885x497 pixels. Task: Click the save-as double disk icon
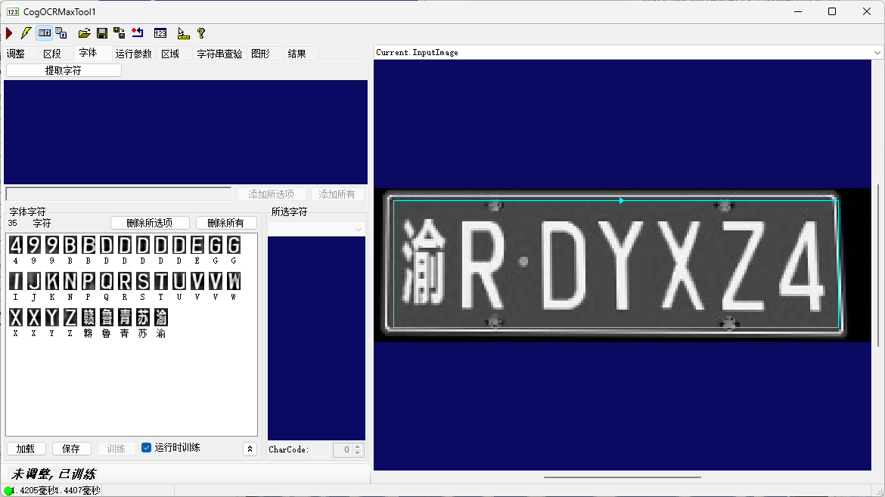119,33
